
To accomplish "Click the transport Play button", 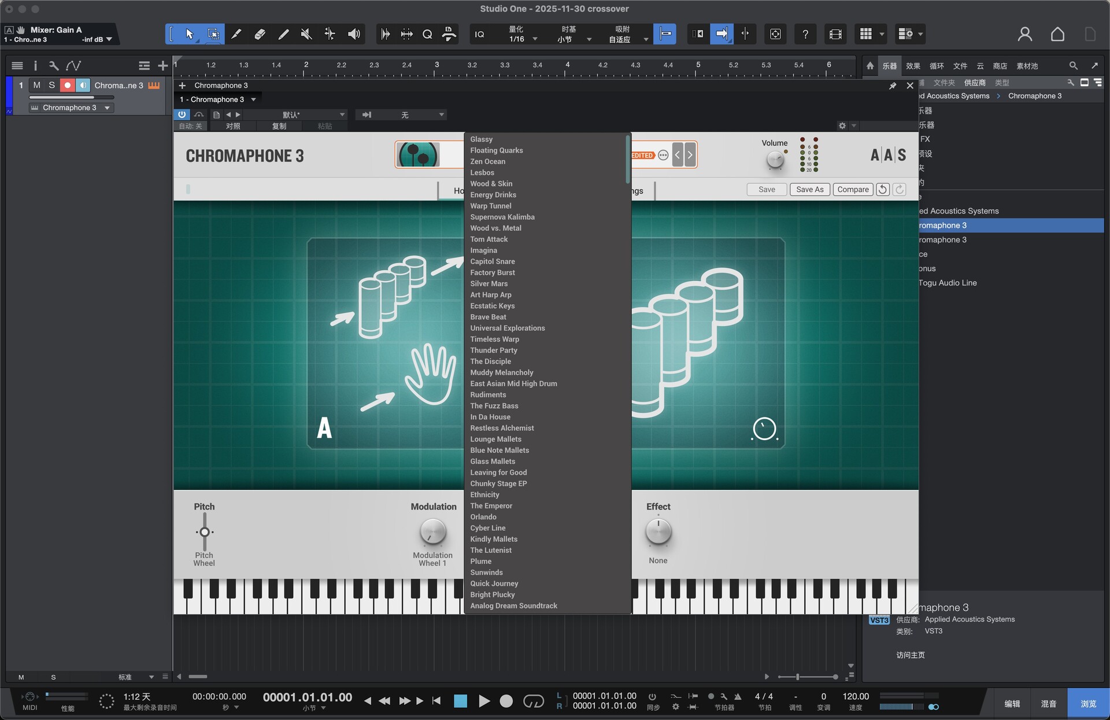I will pos(484,701).
